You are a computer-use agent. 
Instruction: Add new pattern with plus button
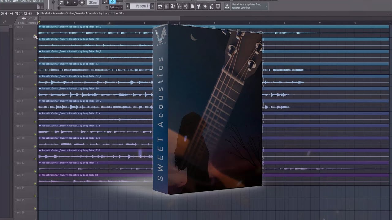tap(152, 6)
